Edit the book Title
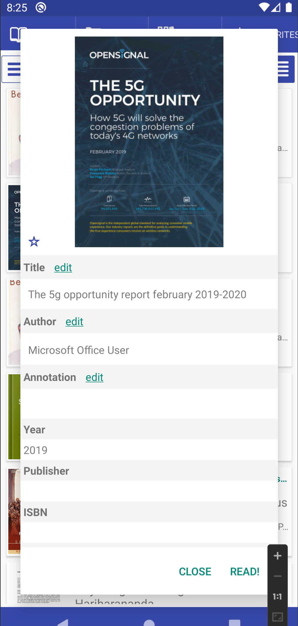The width and height of the screenshot is (298, 626). (x=63, y=267)
